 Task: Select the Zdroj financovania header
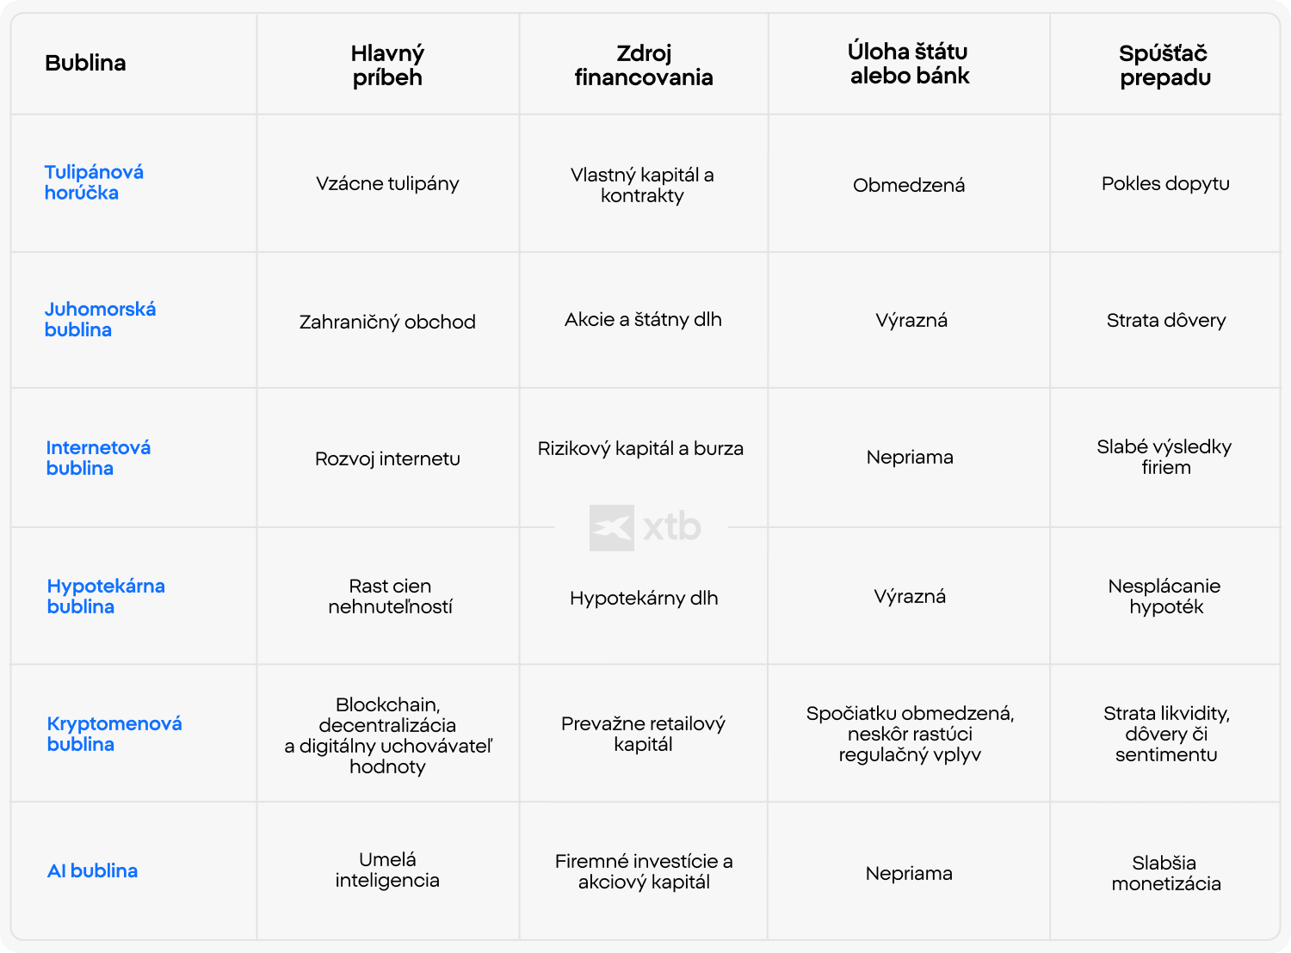644,65
